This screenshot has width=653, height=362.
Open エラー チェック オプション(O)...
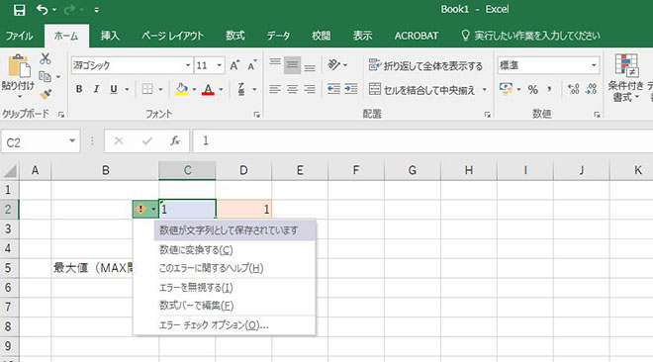tap(214, 325)
